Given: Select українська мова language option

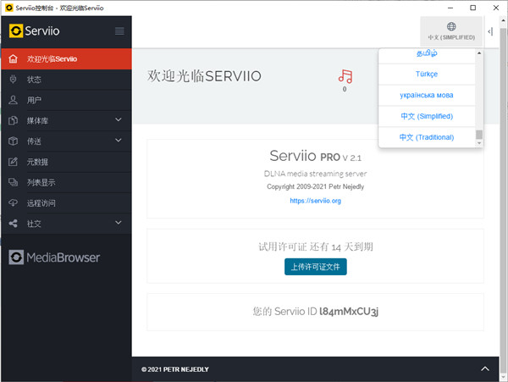Looking at the screenshot, I should click(426, 95).
